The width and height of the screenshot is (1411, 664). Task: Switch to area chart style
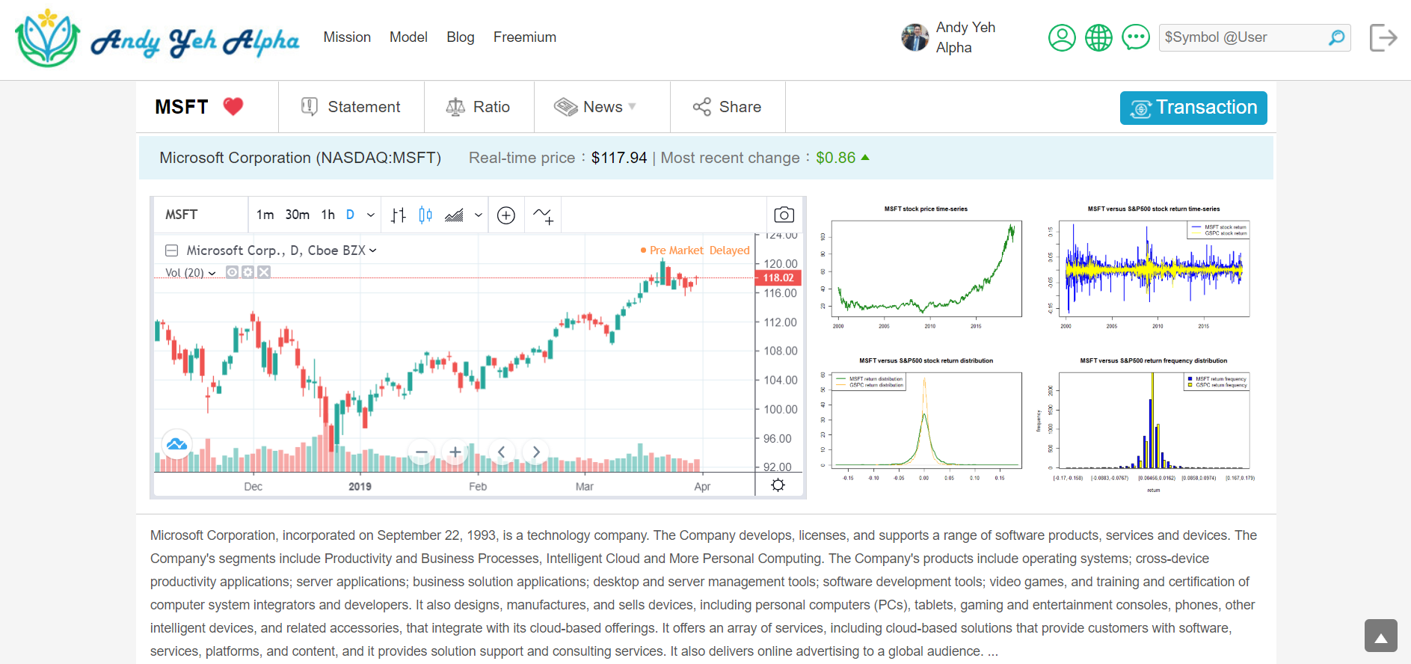pyautogui.click(x=454, y=215)
